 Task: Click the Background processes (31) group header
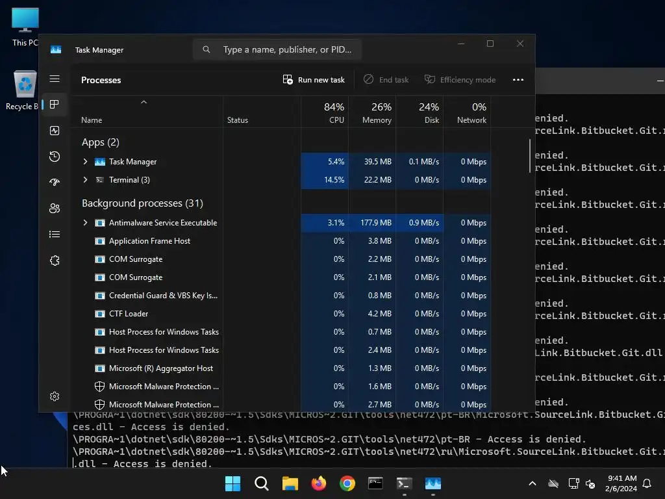(142, 203)
